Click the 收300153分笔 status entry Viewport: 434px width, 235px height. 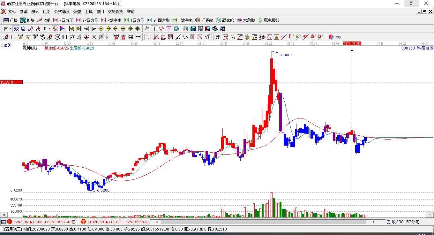point(403,222)
